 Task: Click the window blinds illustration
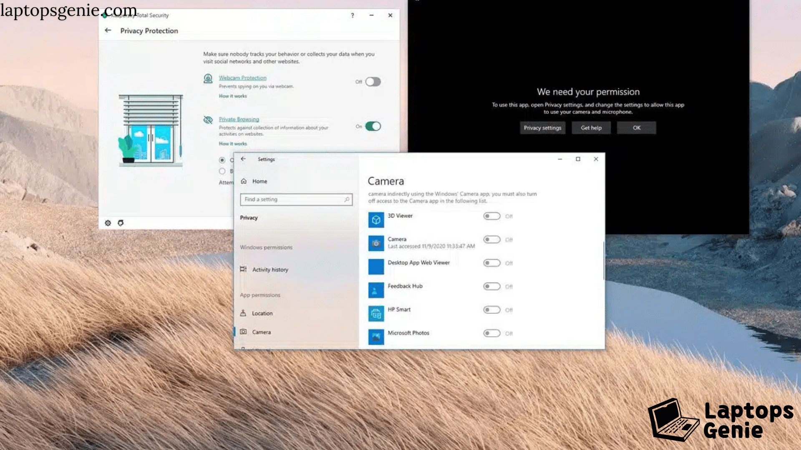point(151,130)
